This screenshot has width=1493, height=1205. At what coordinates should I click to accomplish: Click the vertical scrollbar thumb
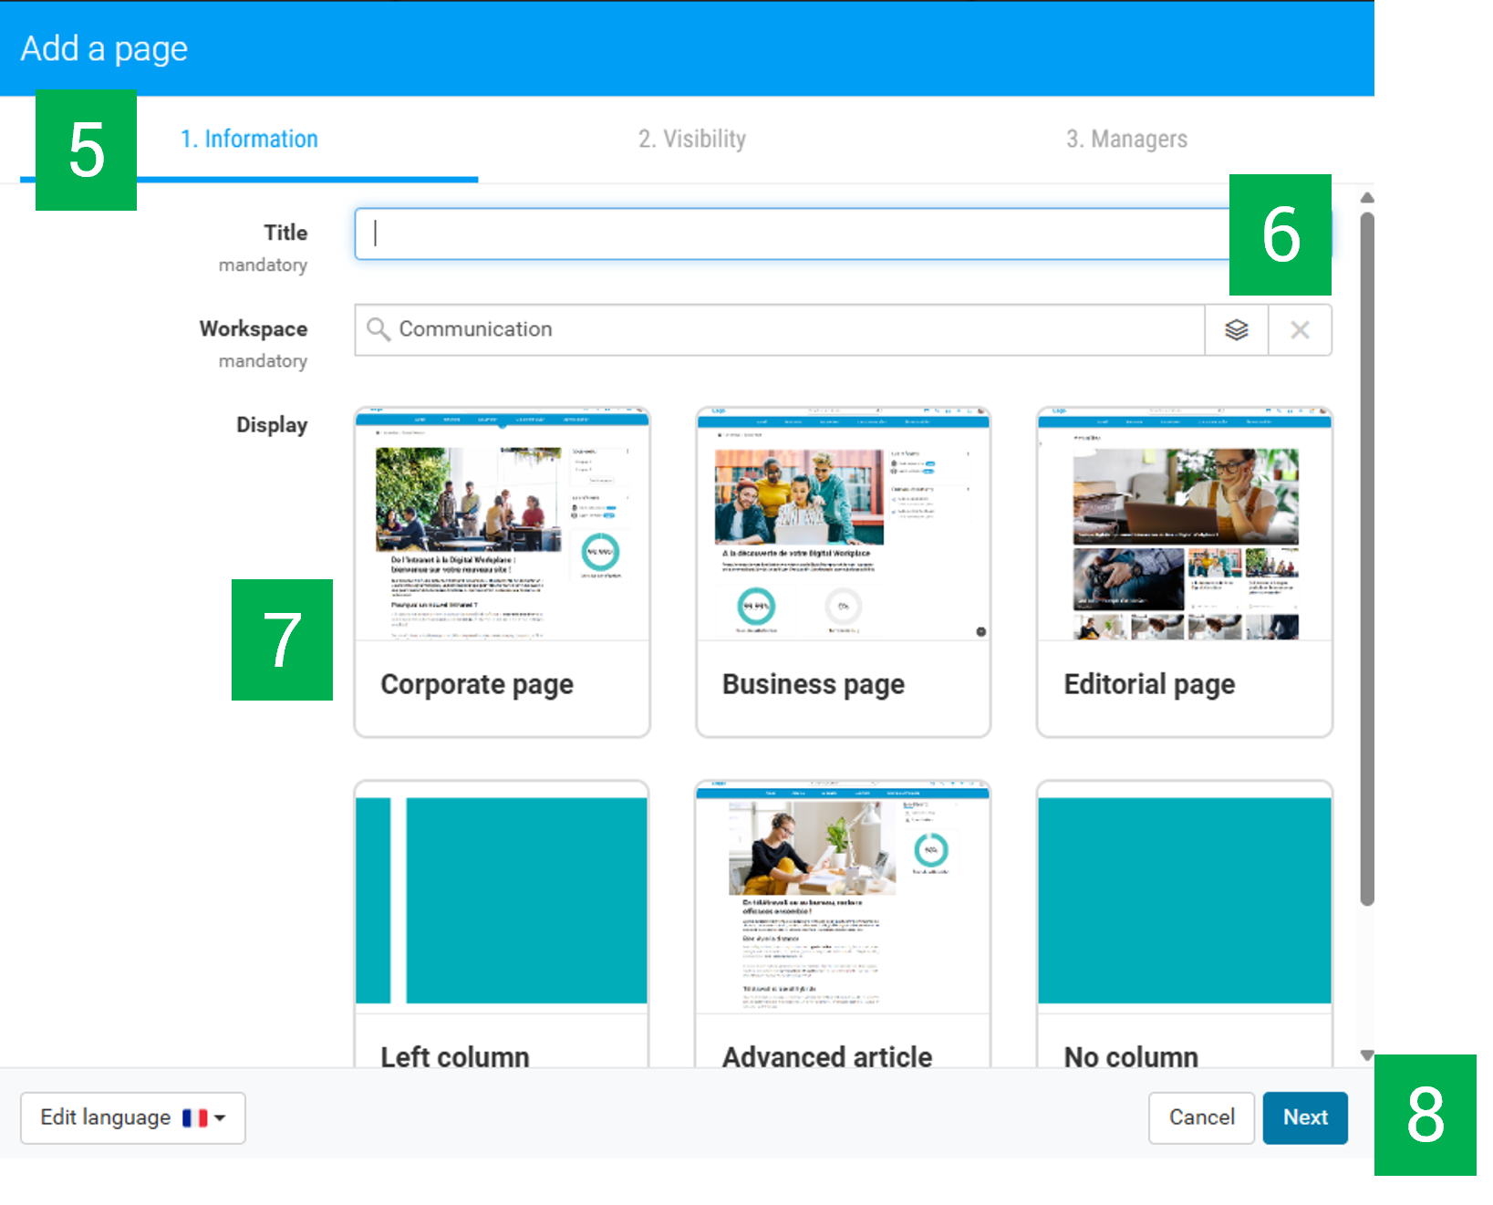pyautogui.click(x=1366, y=559)
